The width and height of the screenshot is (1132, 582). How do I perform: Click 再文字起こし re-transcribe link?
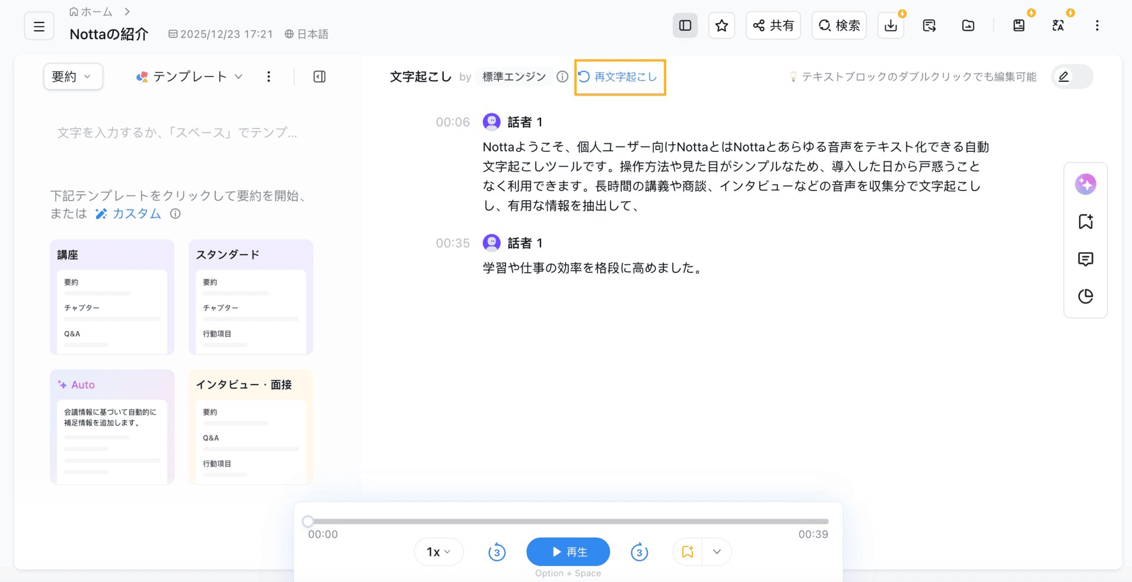tap(618, 77)
